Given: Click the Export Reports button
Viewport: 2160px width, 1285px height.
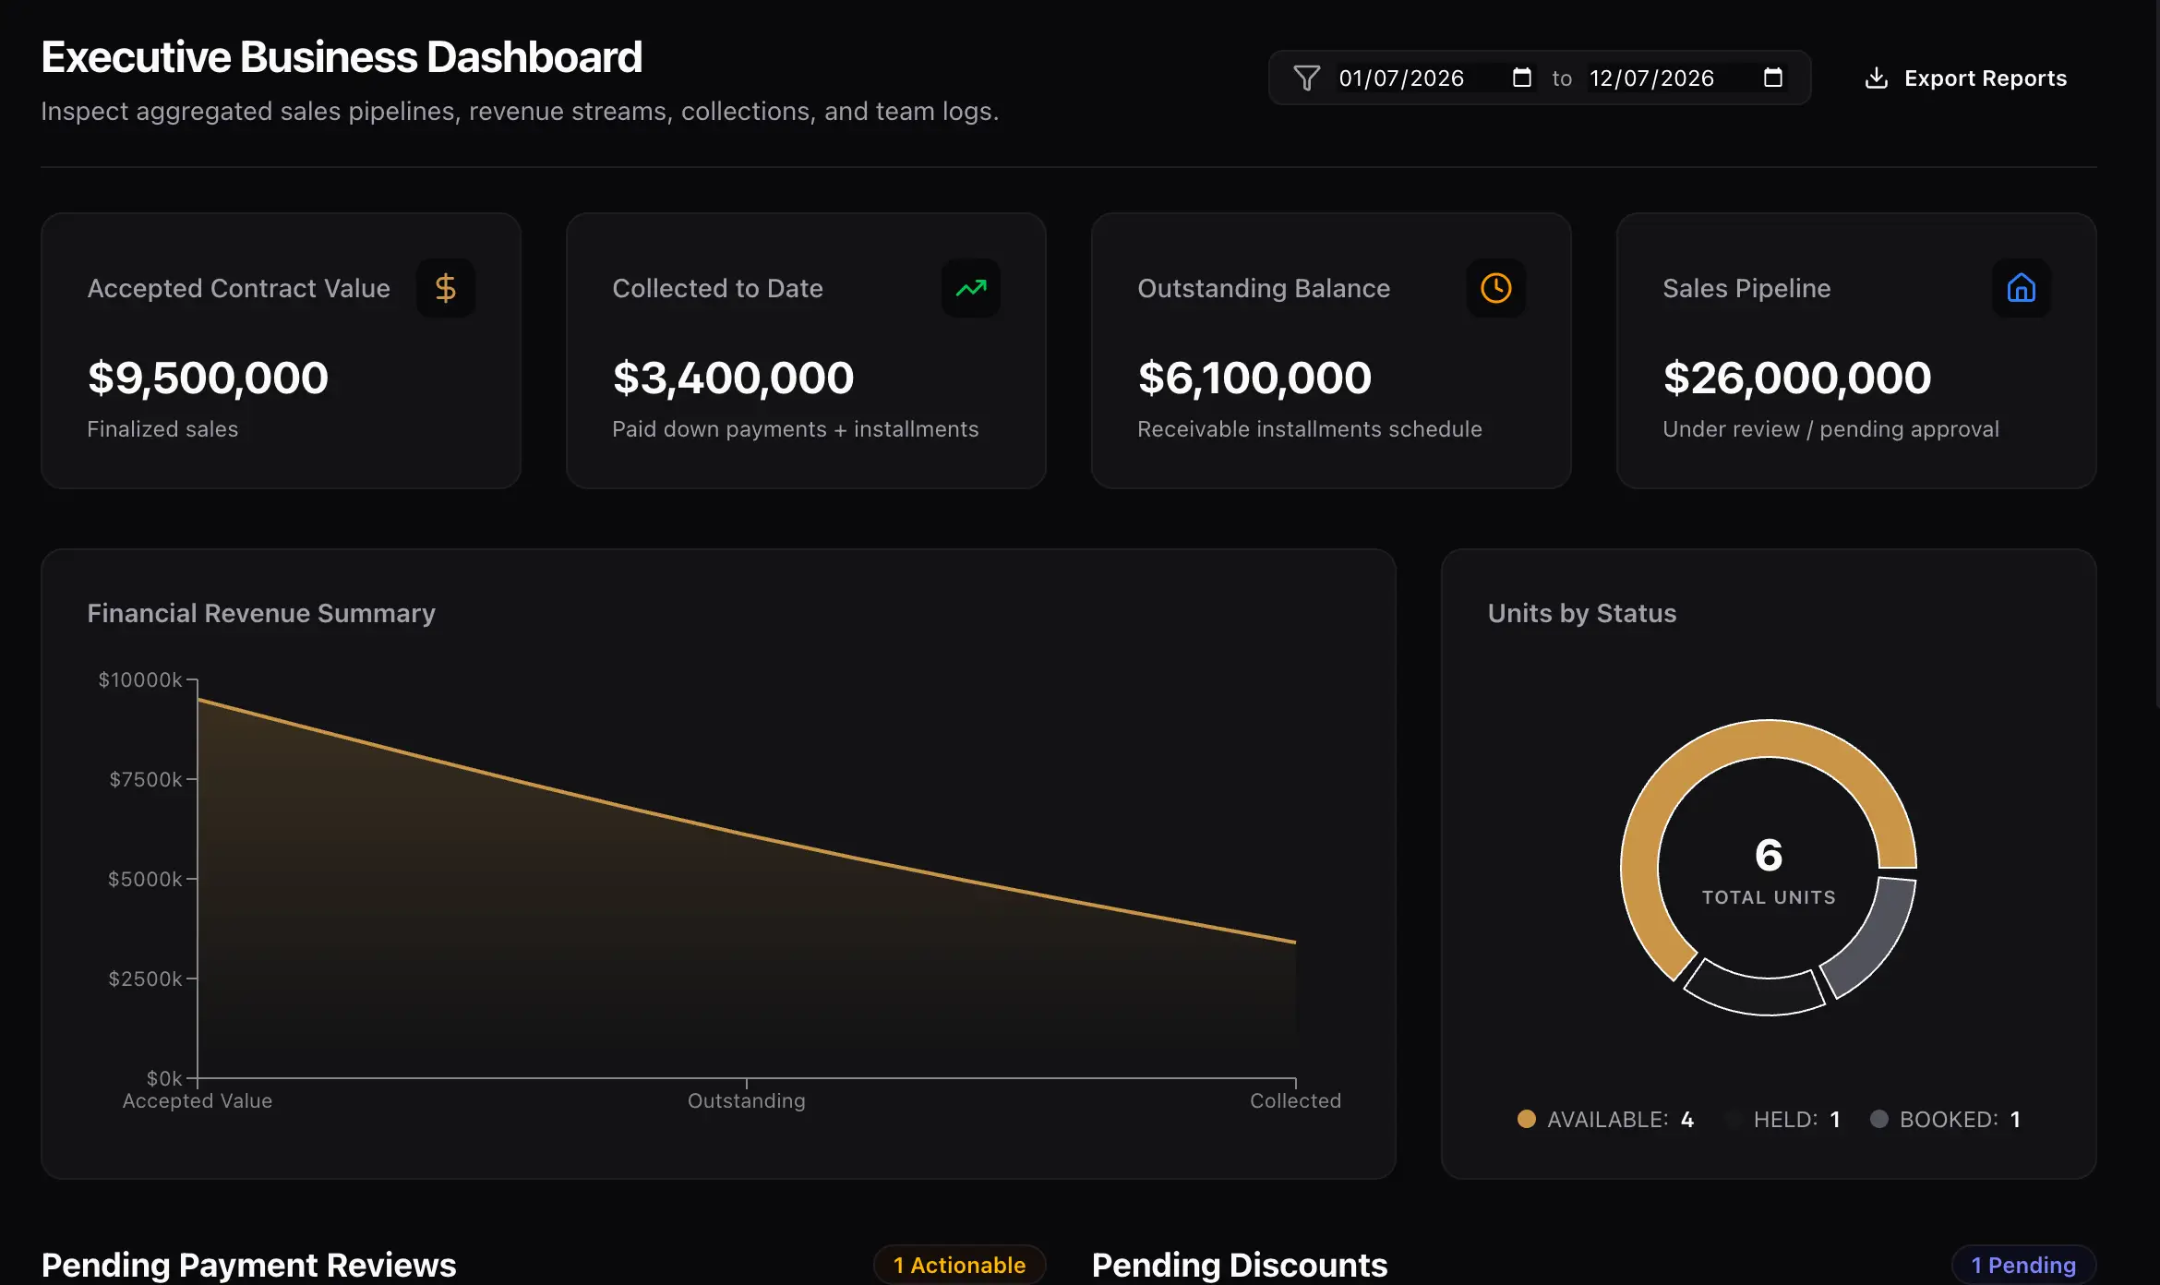Looking at the screenshot, I should tap(1965, 78).
